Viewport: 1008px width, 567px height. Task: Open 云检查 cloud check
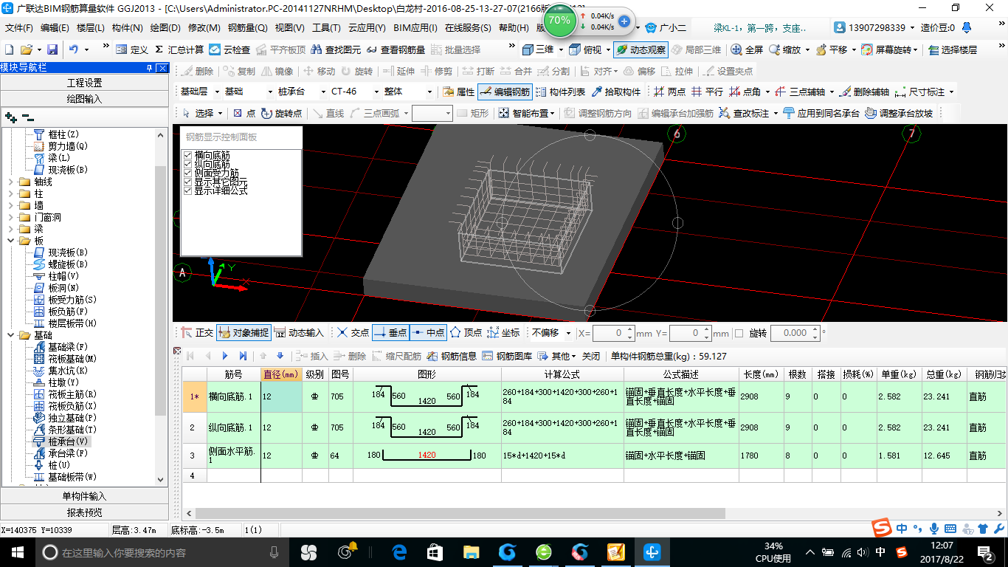[x=229, y=49]
